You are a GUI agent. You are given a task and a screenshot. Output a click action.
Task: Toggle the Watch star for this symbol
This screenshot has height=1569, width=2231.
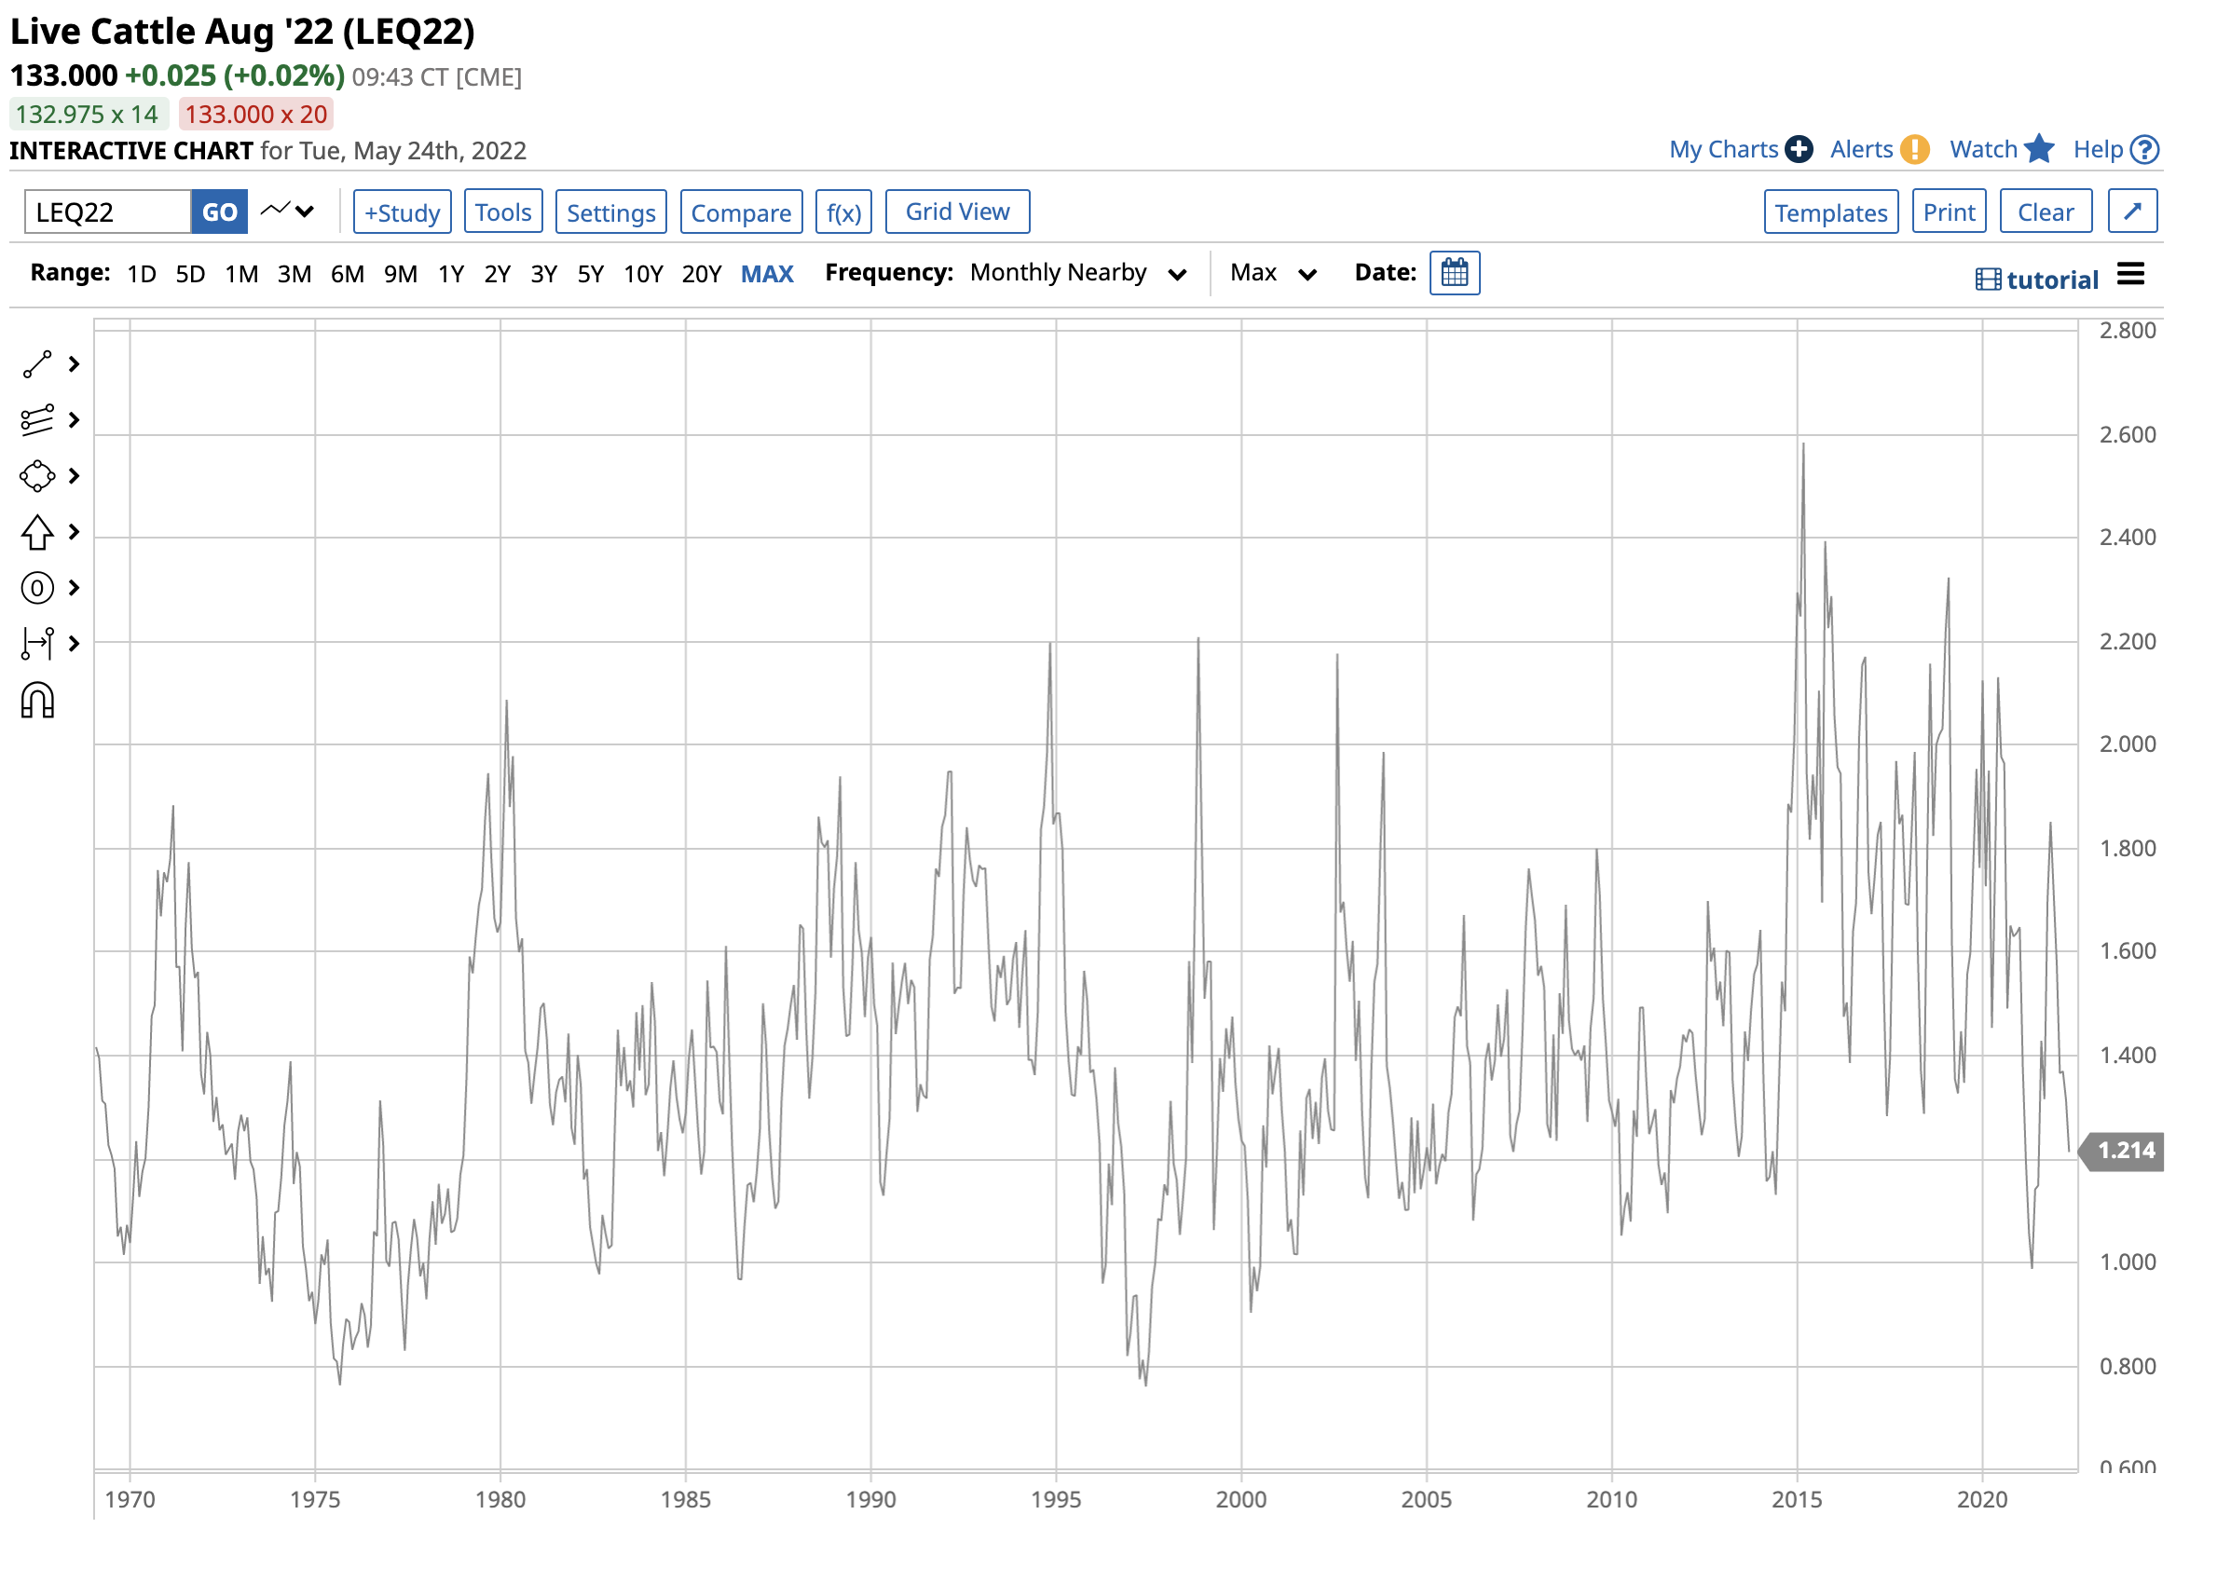click(2039, 149)
